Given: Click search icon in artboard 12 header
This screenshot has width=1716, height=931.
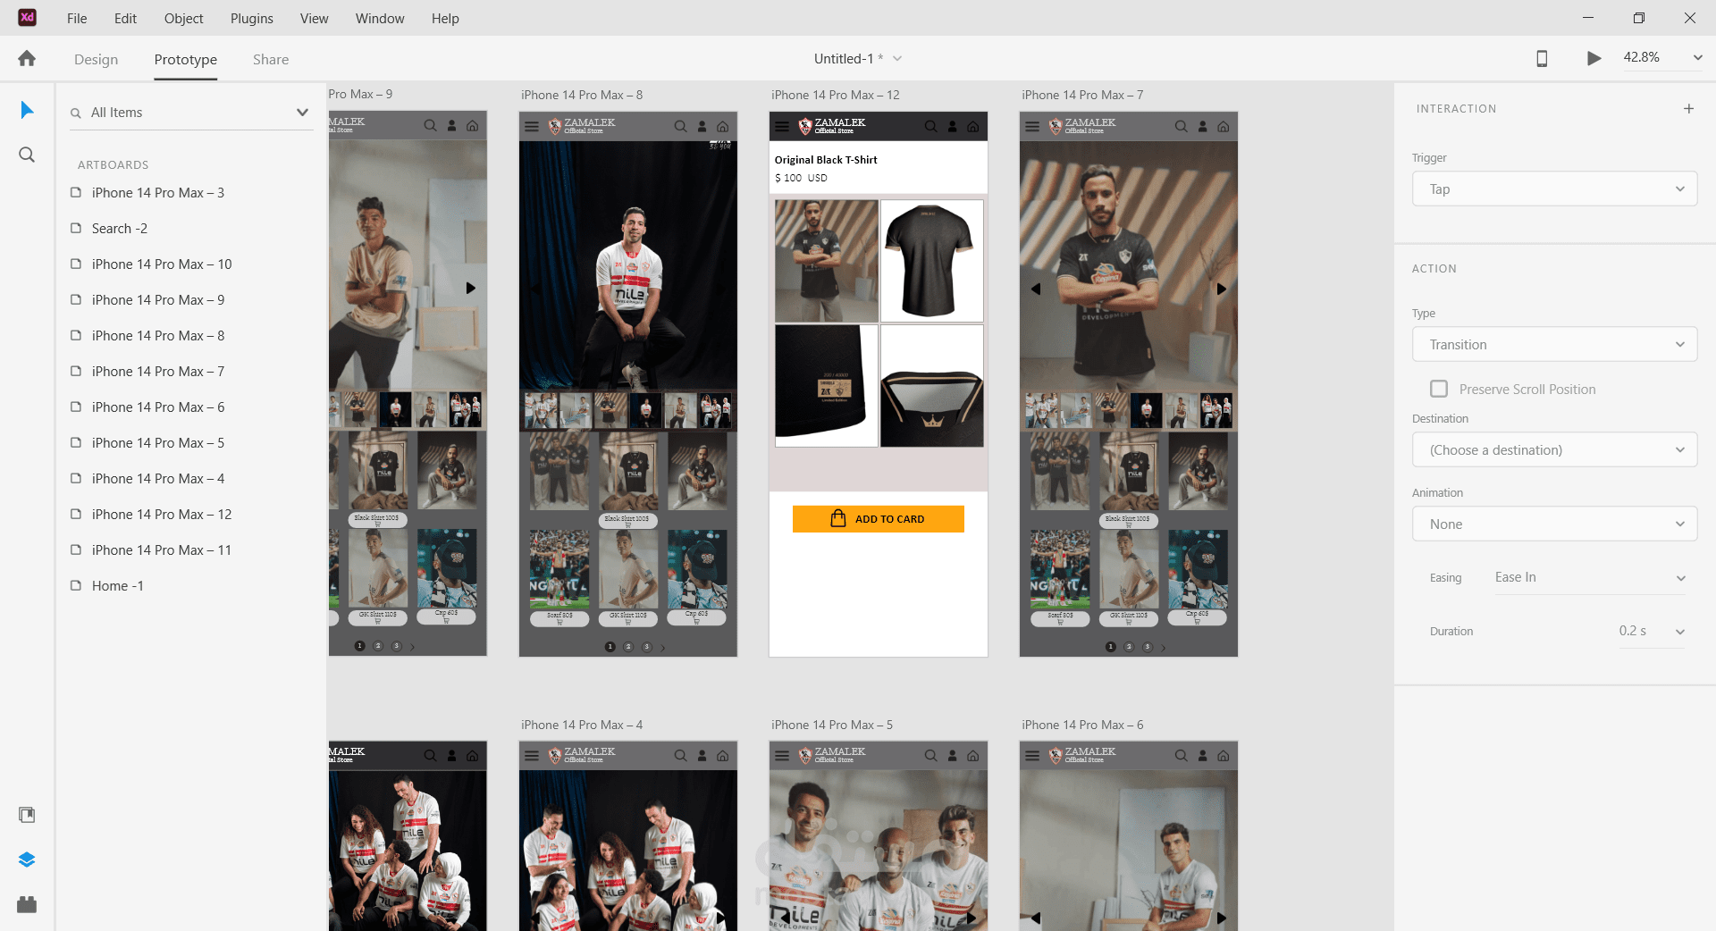Looking at the screenshot, I should point(931,127).
